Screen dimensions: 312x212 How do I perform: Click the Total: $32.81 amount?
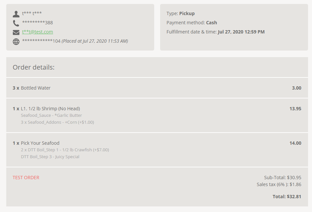pos(287,197)
